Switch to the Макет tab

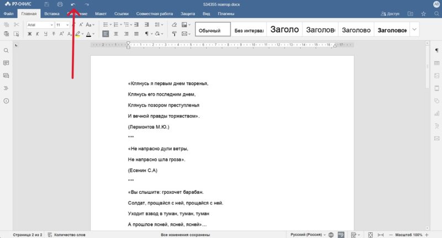coord(101,13)
